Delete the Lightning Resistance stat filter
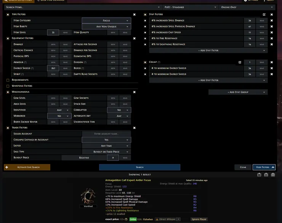Image resolution: width=282 pixels, height=223 pixels. click(x=272, y=44)
